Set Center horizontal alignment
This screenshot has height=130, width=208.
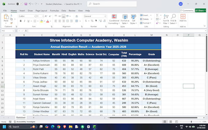point(60,21)
